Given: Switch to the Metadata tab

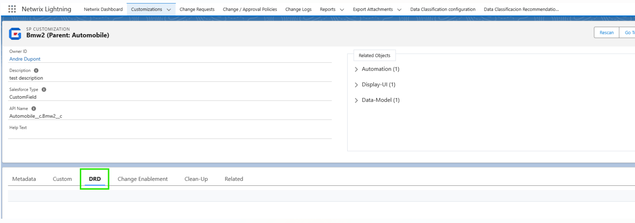Looking at the screenshot, I should click(x=24, y=179).
